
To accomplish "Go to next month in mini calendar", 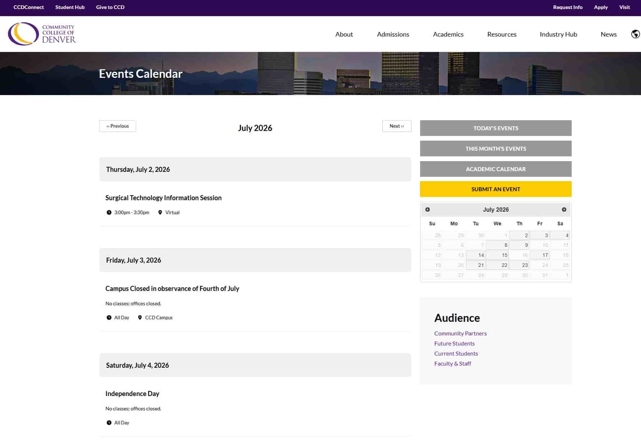I will coord(564,210).
